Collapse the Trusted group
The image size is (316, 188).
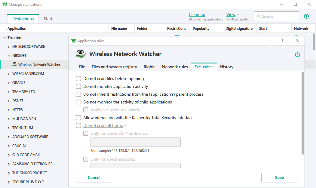click(x=5, y=38)
